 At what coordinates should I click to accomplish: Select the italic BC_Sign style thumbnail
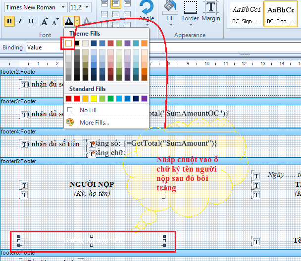point(246,14)
